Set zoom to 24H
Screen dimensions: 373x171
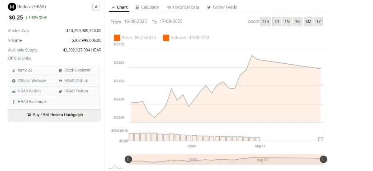point(265,22)
